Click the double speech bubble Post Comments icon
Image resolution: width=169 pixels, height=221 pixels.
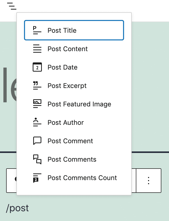pyautogui.click(x=37, y=159)
